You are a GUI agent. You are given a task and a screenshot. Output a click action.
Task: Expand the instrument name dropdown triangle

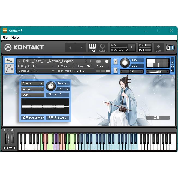tap(20, 61)
